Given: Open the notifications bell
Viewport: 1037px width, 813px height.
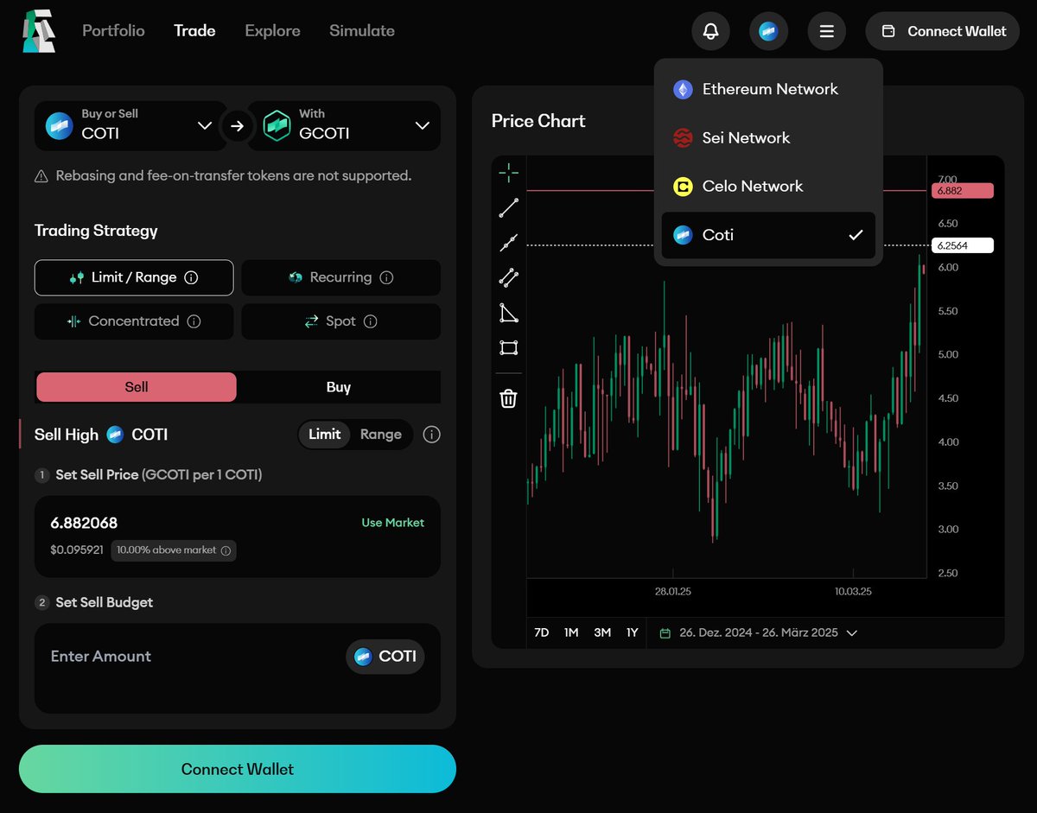Looking at the screenshot, I should 710,31.
